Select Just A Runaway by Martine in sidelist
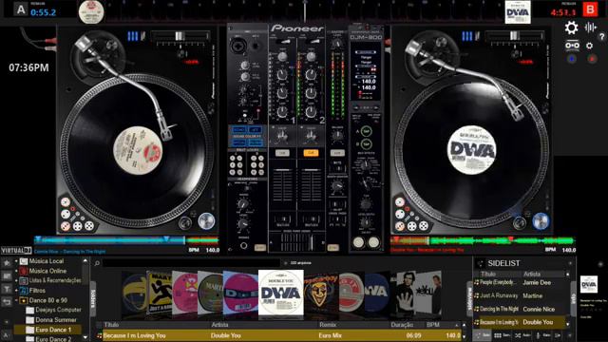This screenshot has height=342, width=608. pyautogui.click(x=520, y=295)
